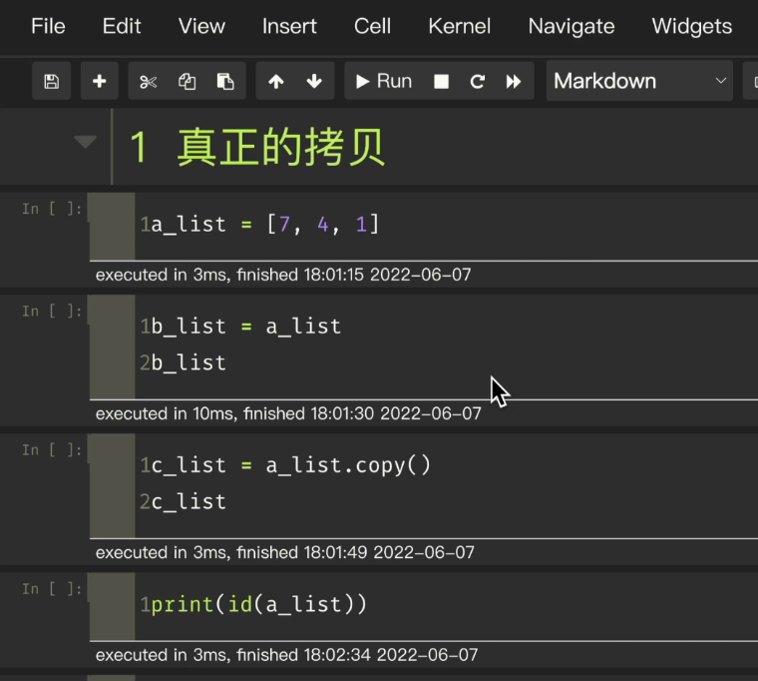Screen dimensions: 758x681
Task: Collapse the heading section triangle
Action: coord(86,143)
